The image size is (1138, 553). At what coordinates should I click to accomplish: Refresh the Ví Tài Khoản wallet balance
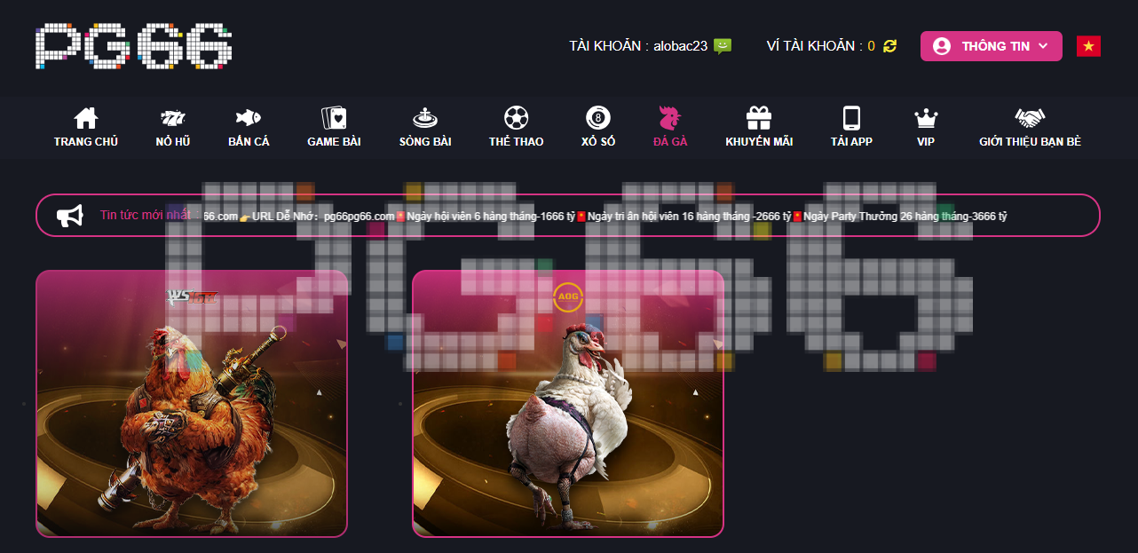[889, 46]
